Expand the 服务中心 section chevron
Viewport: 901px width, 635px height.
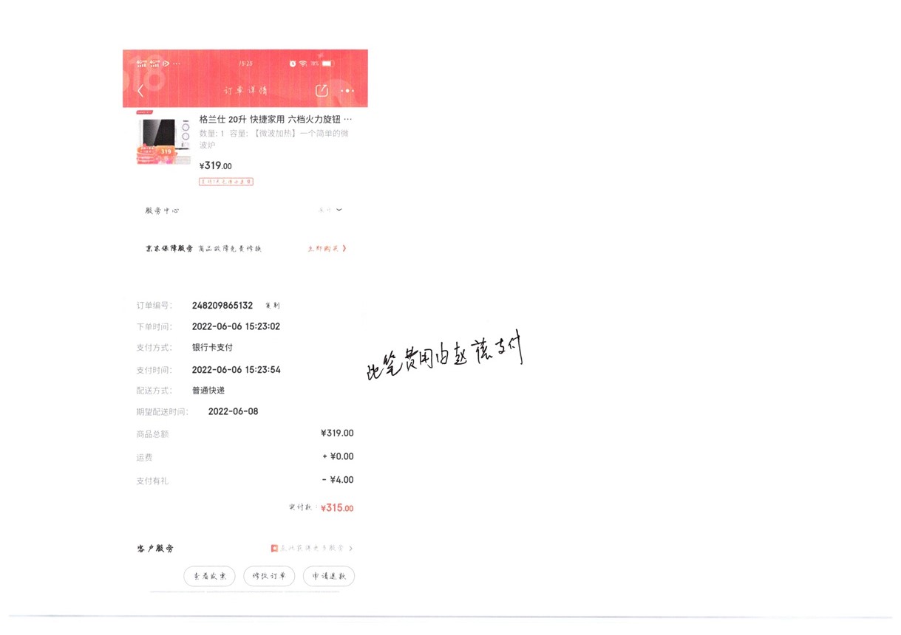(339, 210)
